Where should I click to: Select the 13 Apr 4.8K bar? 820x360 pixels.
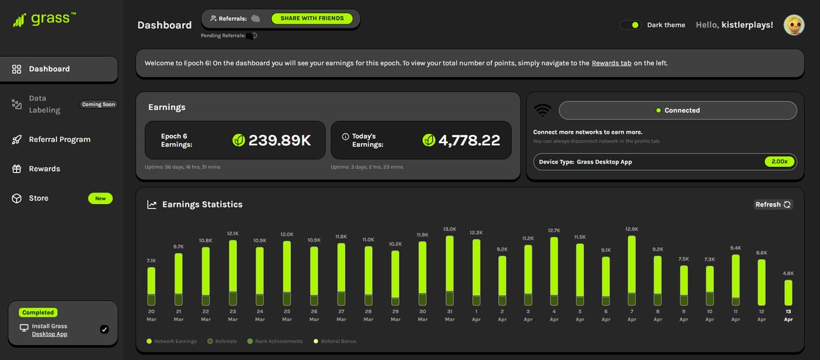(788, 293)
